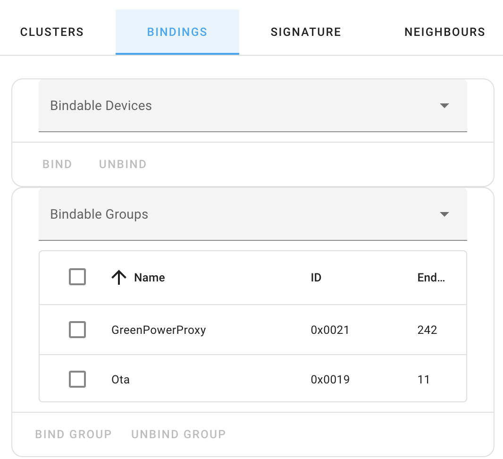Viewport: 503px width, 459px height.
Task: Click the Ota row cluster ID 0x0019
Action: [x=330, y=379]
